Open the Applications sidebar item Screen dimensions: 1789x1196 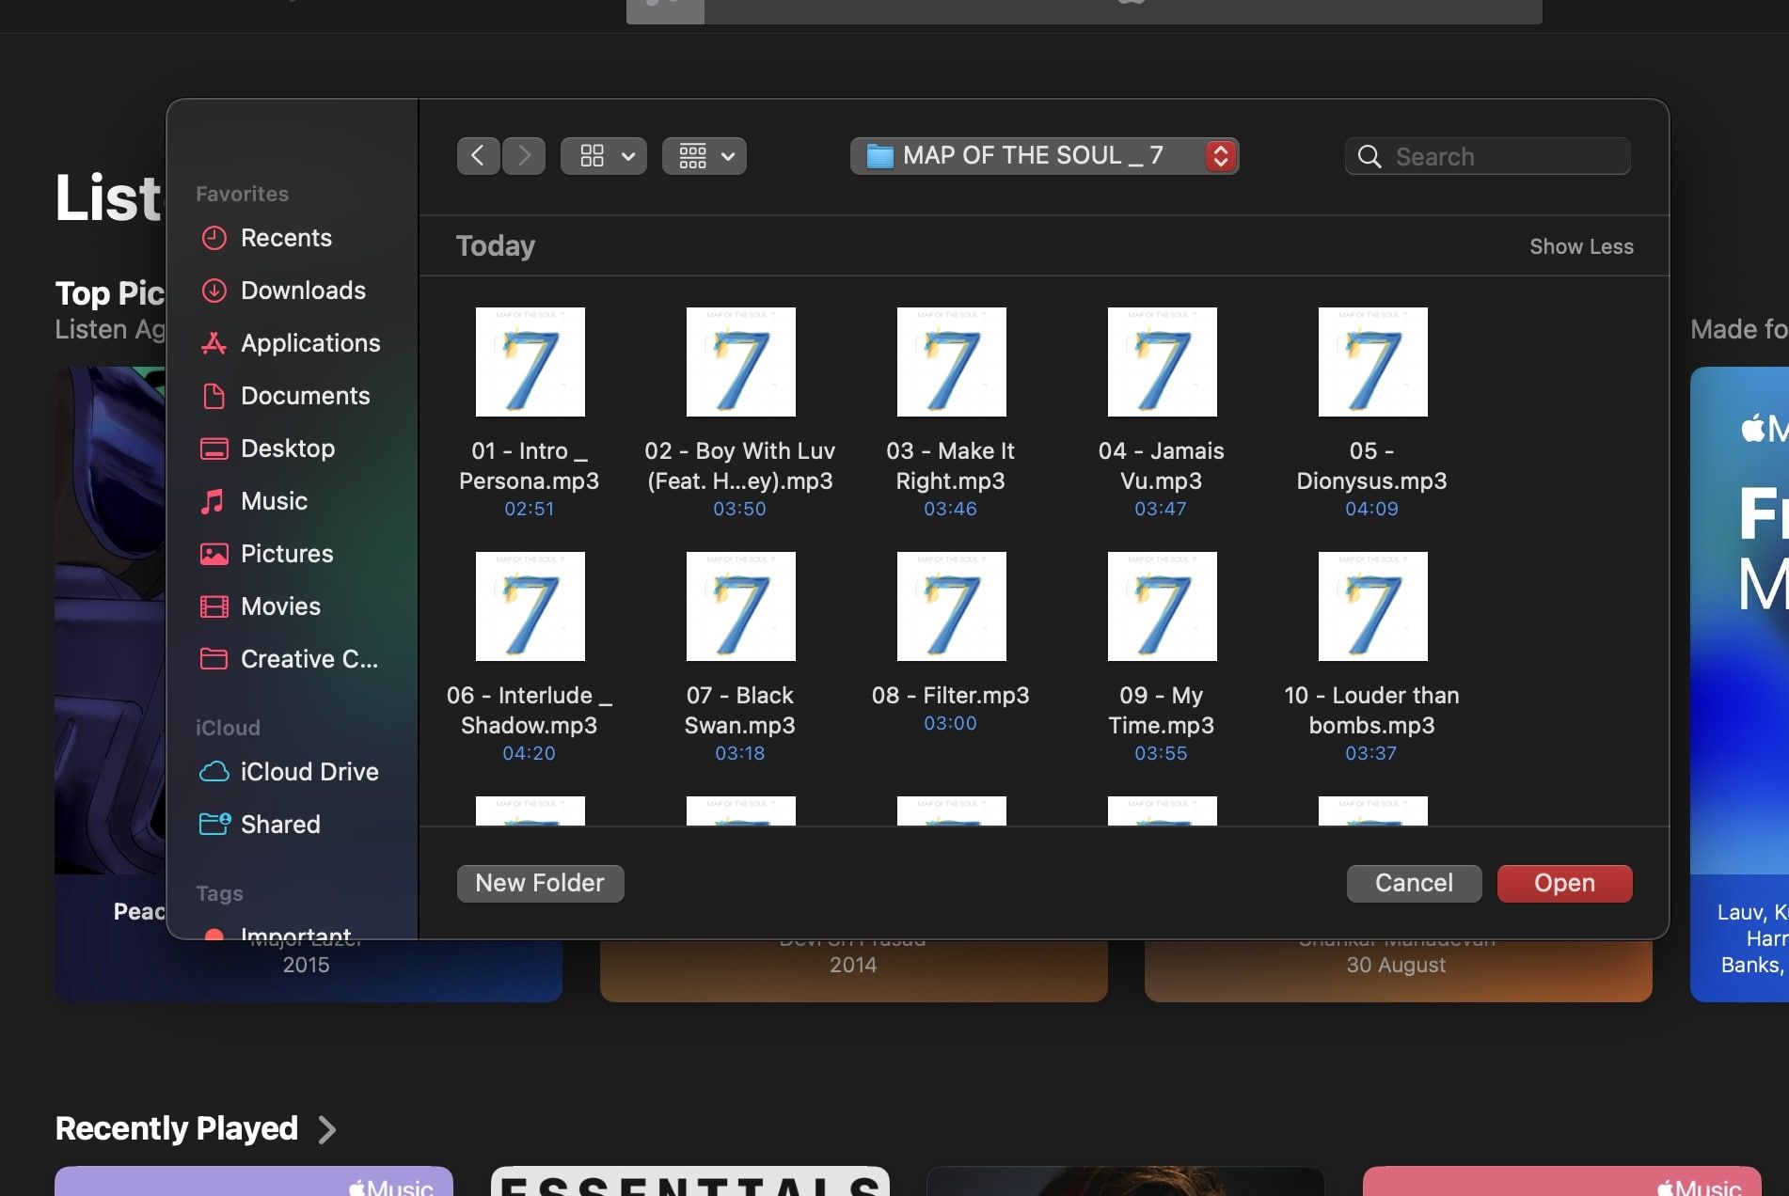[310, 343]
